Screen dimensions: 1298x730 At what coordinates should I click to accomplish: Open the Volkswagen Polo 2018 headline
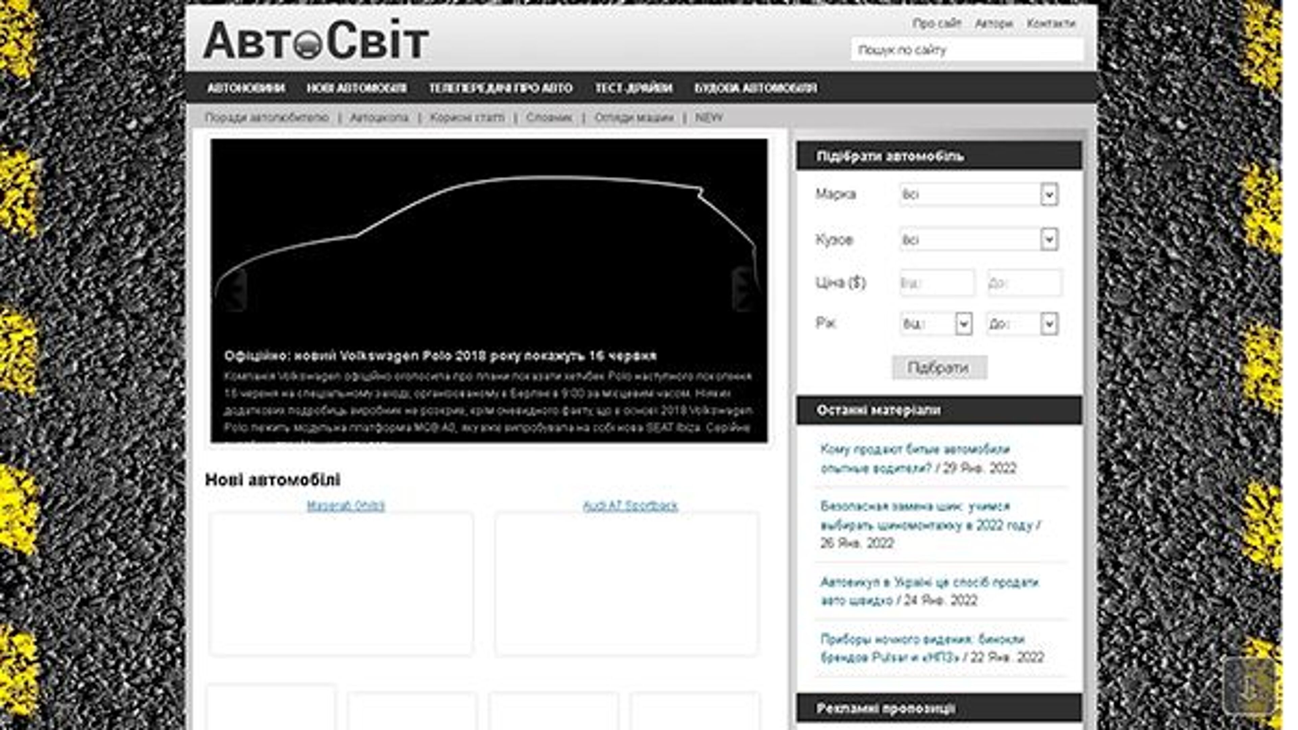pyautogui.click(x=440, y=356)
